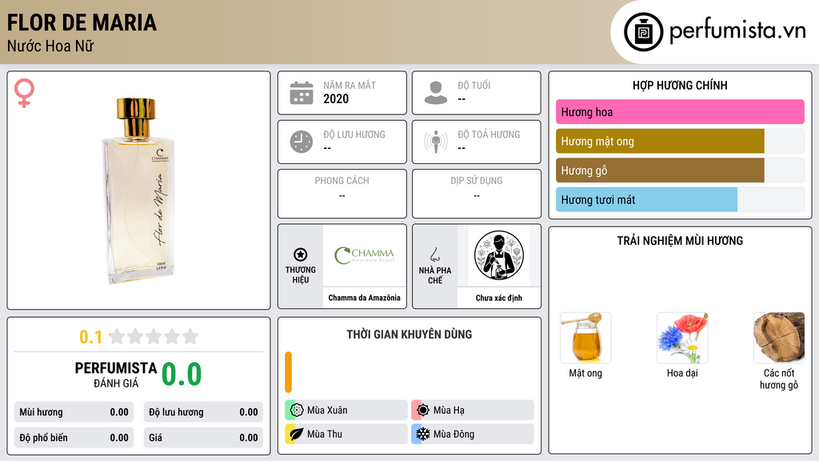The width and height of the screenshot is (819, 461).
Task: Click the yellow 0.1 user rating value
Action: 90,337
